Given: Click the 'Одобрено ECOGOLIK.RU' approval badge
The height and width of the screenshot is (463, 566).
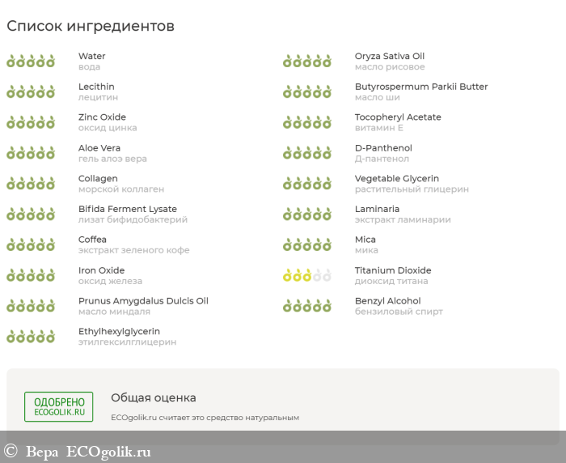Looking at the screenshot, I should point(58,406).
